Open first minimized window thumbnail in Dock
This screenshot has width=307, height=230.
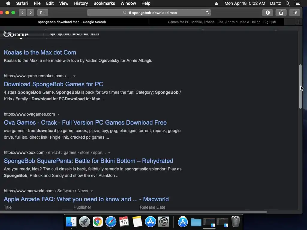(x=209, y=223)
